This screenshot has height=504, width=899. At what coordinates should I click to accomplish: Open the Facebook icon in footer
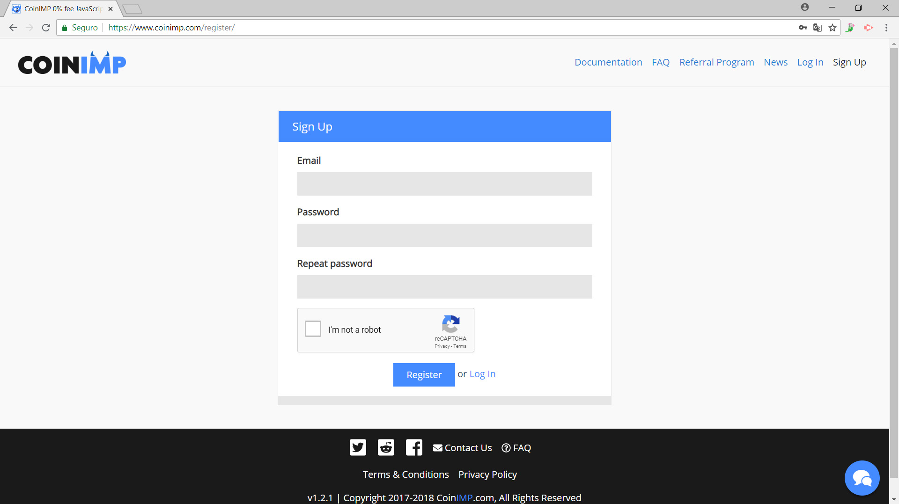(414, 447)
